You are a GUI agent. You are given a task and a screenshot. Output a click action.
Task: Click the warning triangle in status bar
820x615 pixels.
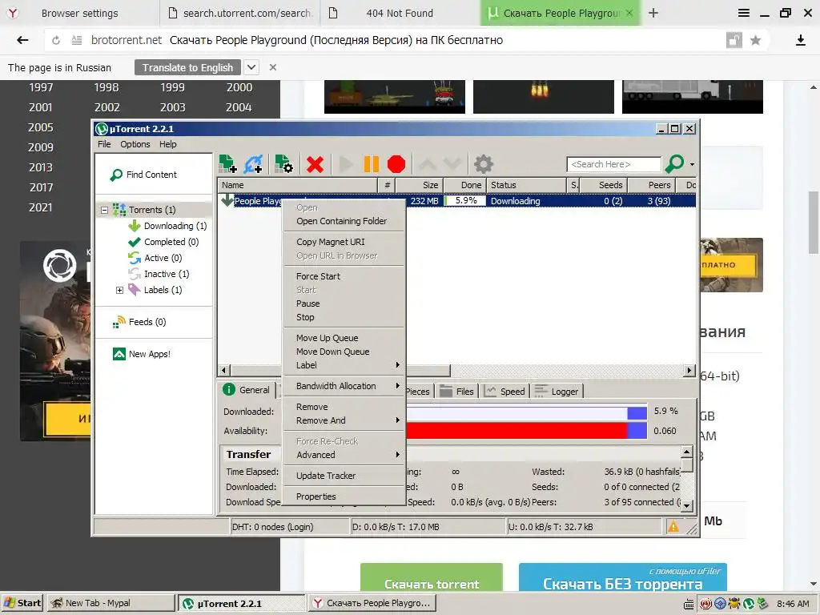(673, 527)
